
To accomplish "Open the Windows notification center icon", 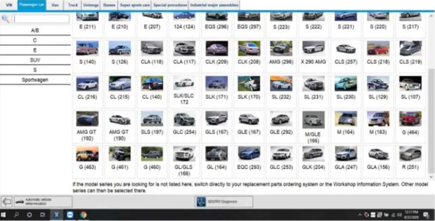I will (426, 215).
